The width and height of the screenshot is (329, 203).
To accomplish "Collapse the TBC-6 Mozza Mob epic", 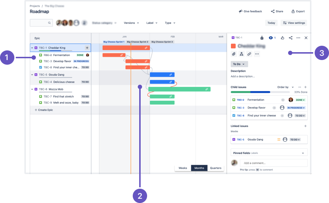I will pyautogui.click(x=32, y=89).
